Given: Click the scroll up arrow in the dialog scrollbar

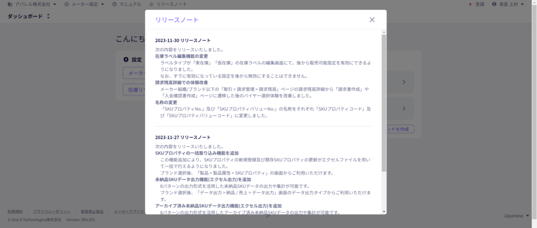Looking at the screenshot, I should click(x=384, y=32).
